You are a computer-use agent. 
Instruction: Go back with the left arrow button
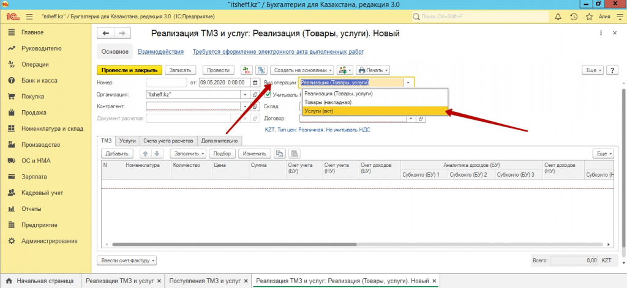coord(106,34)
